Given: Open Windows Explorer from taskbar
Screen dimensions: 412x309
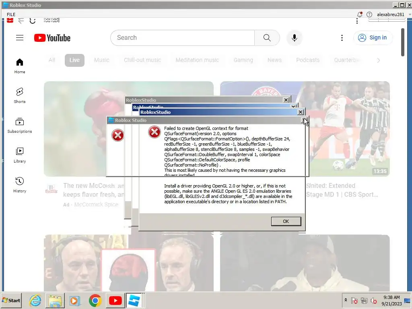Looking at the screenshot, I should click(x=55, y=300).
